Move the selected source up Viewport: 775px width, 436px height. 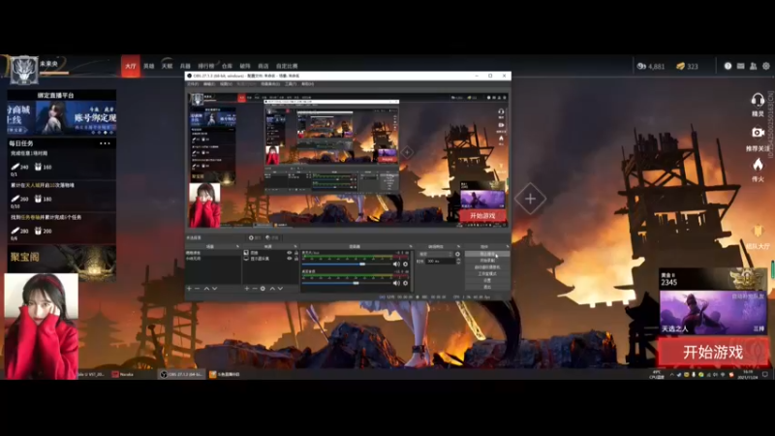tap(272, 288)
